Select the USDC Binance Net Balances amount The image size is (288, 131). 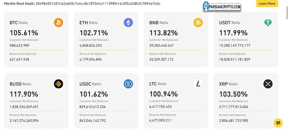pyautogui.click(x=93, y=121)
